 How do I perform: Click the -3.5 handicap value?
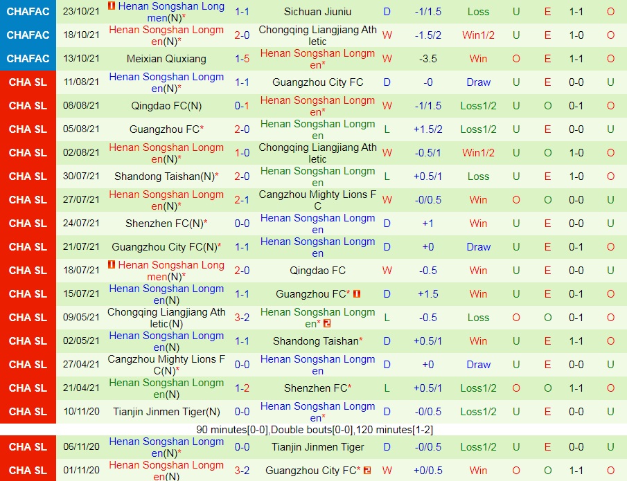point(428,59)
